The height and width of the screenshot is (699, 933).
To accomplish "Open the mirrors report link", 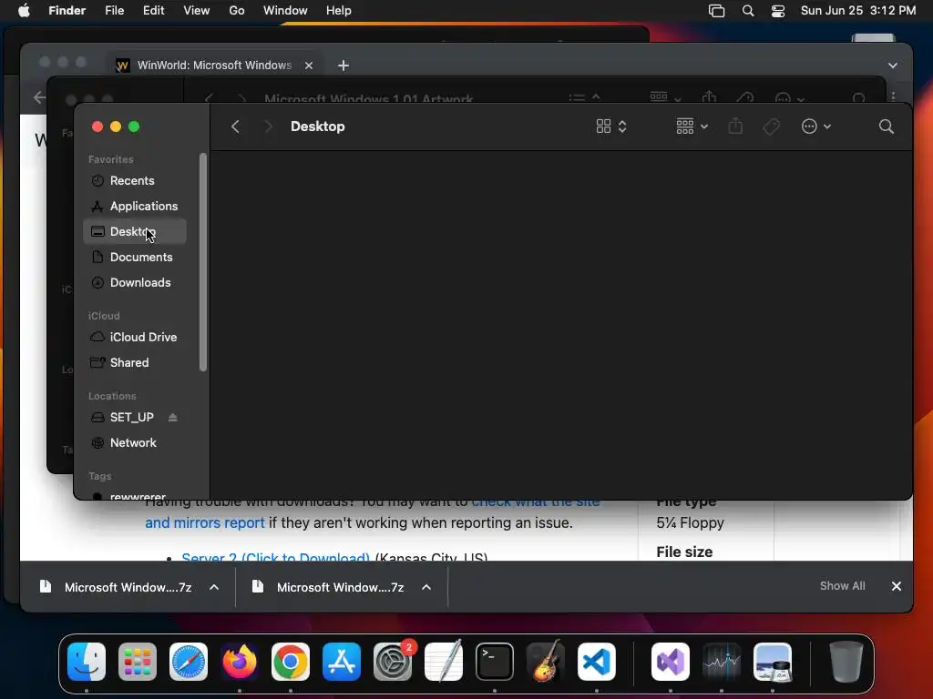I will [x=205, y=523].
